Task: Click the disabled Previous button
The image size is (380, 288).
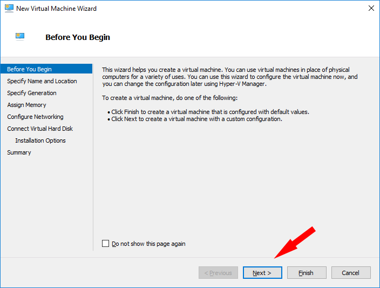Action: coord(218,273)
